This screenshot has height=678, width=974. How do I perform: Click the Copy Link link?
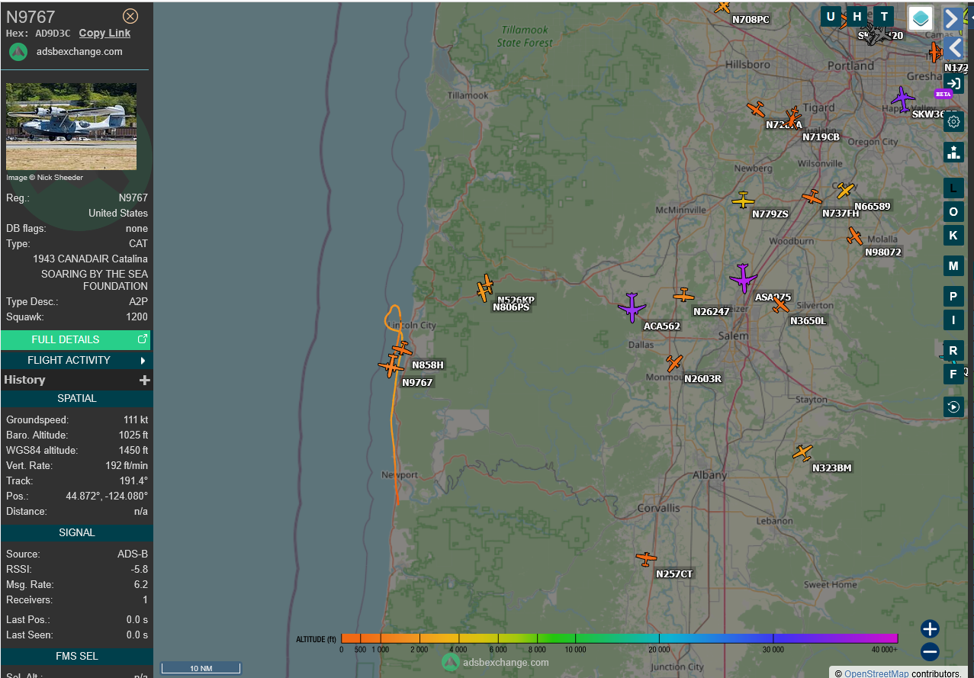tap(104, 33)
